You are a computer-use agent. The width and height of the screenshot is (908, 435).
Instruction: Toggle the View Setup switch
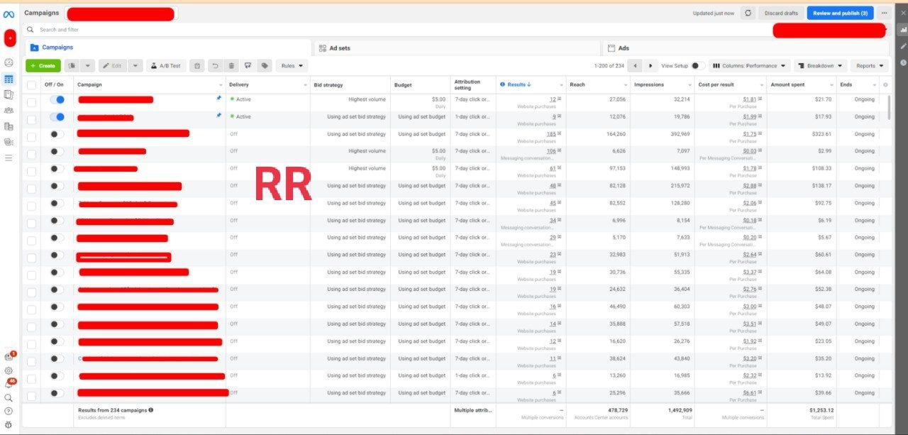697,66
